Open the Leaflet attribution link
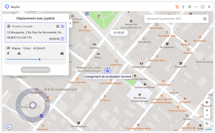The image size is (215, 133). click(208, 129)
